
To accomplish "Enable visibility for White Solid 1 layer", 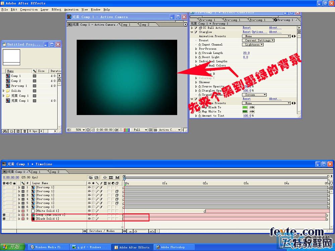I will point(4,211).
